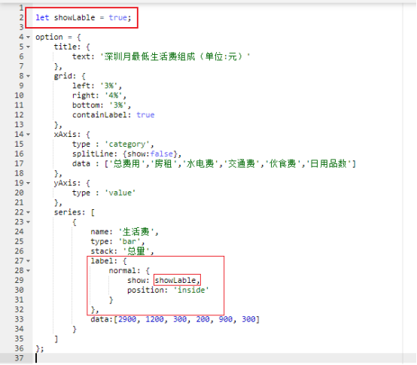Click 'series' property name on line 22
Image resolution: width=417 pixels, height=365 pixels.
[68, 212]
